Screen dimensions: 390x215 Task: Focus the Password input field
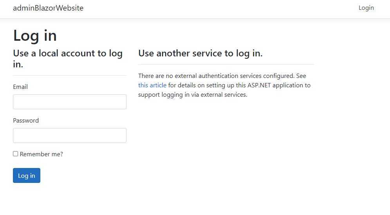click(x=70, y=136)
